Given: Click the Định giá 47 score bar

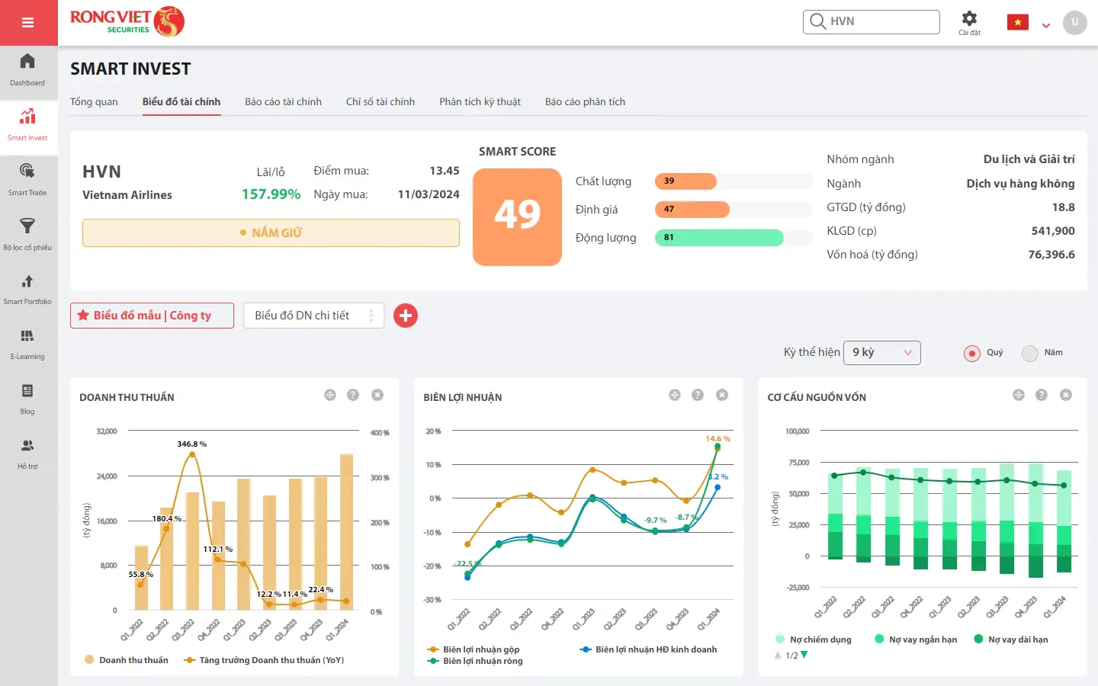Looking at the screenshot, I should (x=734, y=210).
